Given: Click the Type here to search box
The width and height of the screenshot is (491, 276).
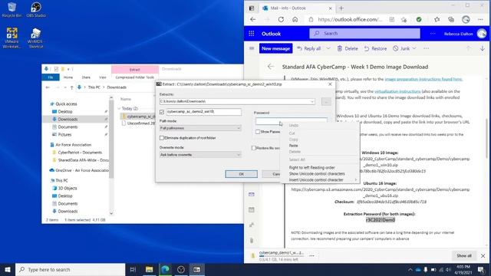Looking at the screenshot, I should pyautogui.click(x=70, y=269).
